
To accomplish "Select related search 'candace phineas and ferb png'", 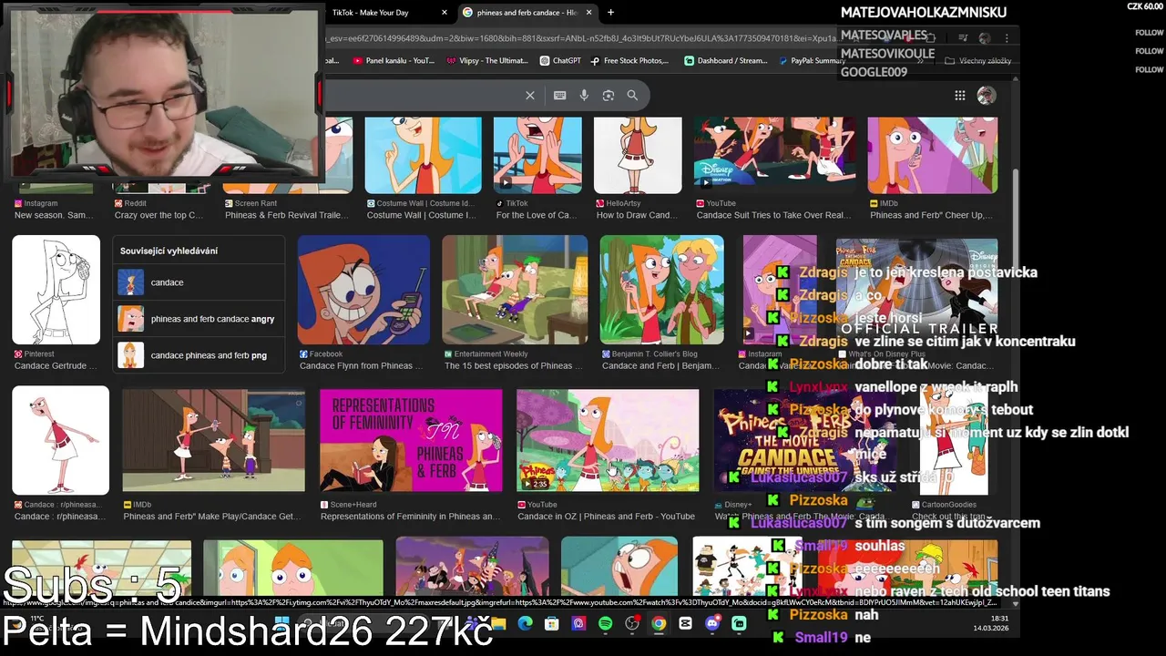I will point(199,355).
